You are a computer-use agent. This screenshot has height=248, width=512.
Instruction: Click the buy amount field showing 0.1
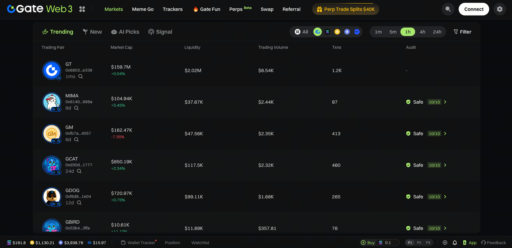click(391, 242)
